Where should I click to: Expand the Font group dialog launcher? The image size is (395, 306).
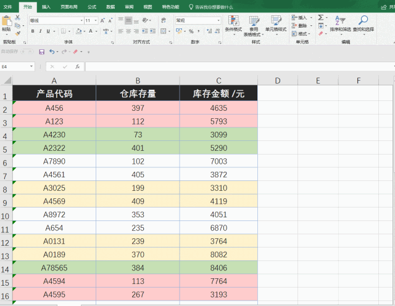point(112,42)
